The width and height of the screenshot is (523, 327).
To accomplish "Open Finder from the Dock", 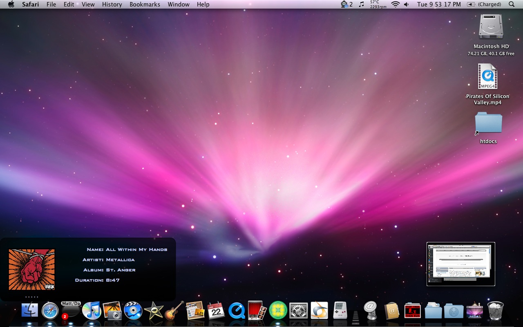I will (x=29, y=311).
